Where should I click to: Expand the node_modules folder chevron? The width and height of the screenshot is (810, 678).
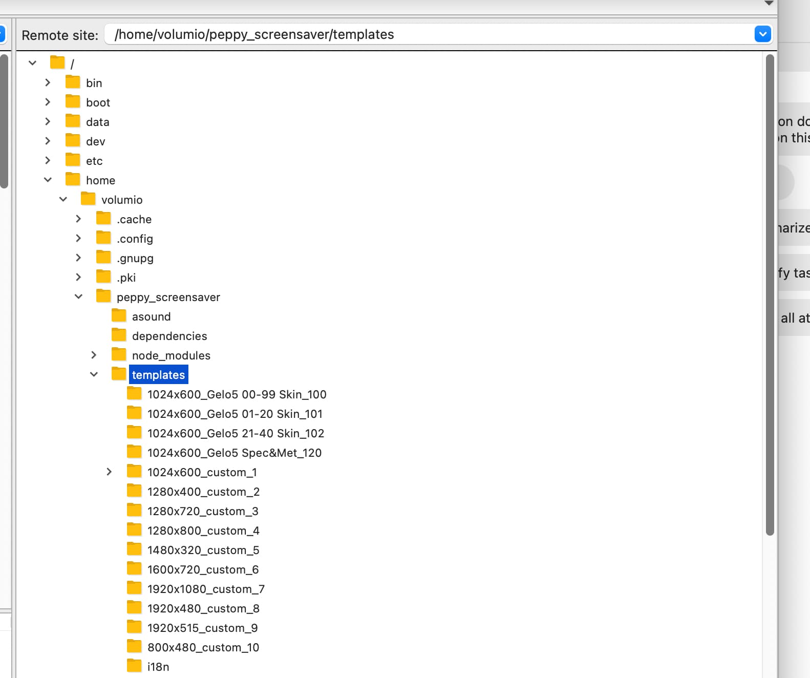[94, 355]
